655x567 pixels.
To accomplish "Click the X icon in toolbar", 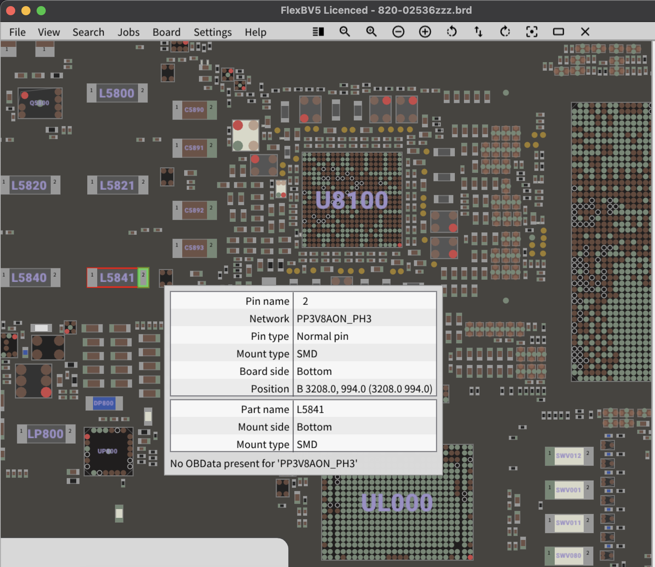I will click(585, 32).
